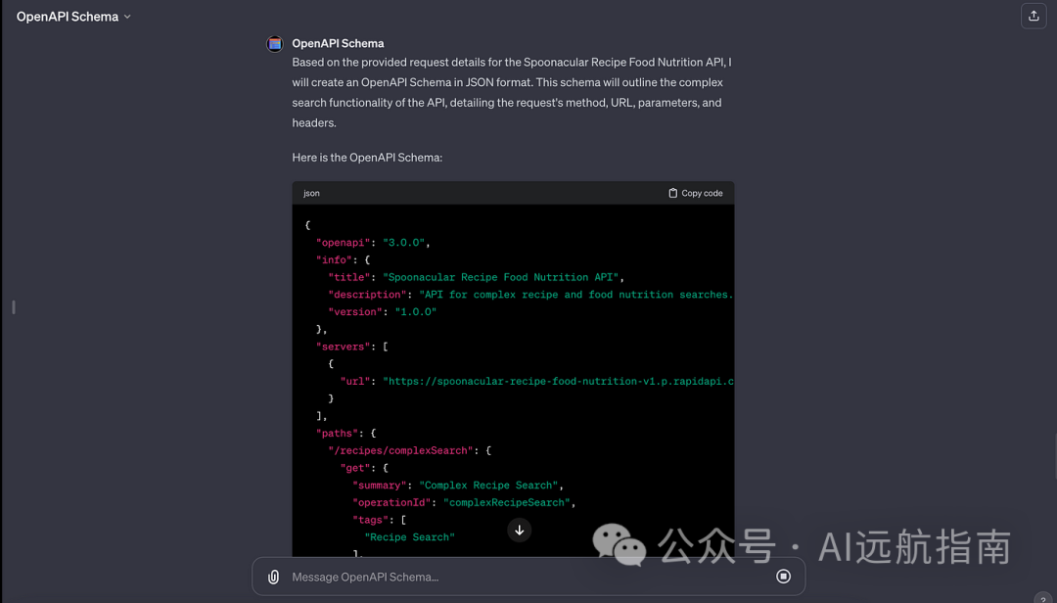Click the "paths" key in the code
Screen dimensions: 1057x603
[x=337, y=433]
